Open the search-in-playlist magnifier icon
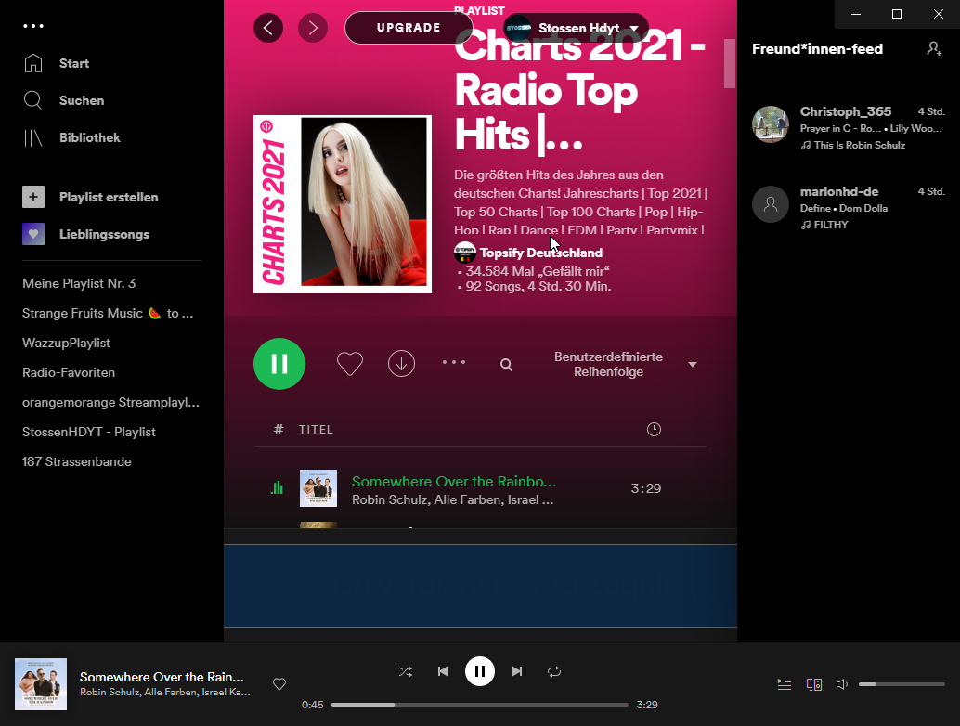Viewport: 960px width, 726px height. [506, 365]
